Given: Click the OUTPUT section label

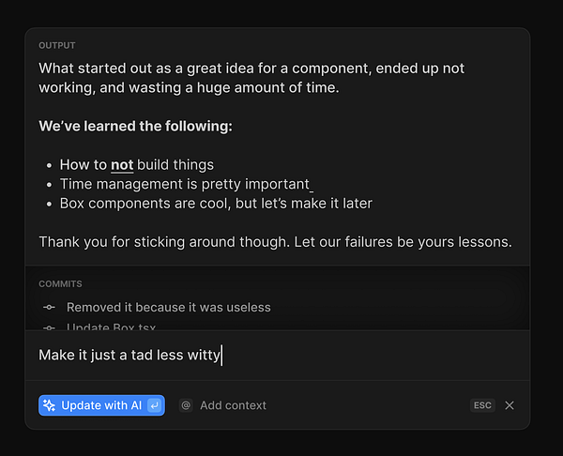Looking at the screenshot, I should pyautogui.click(x=57, y=45).
